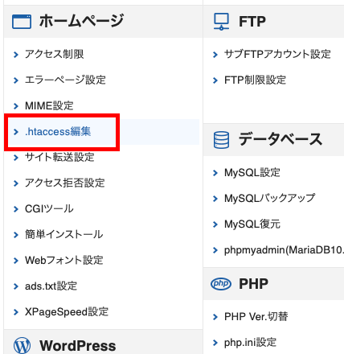Click the ホームページ section heading
This screenshot has width=344, height=354.
(x=82, y=21)
